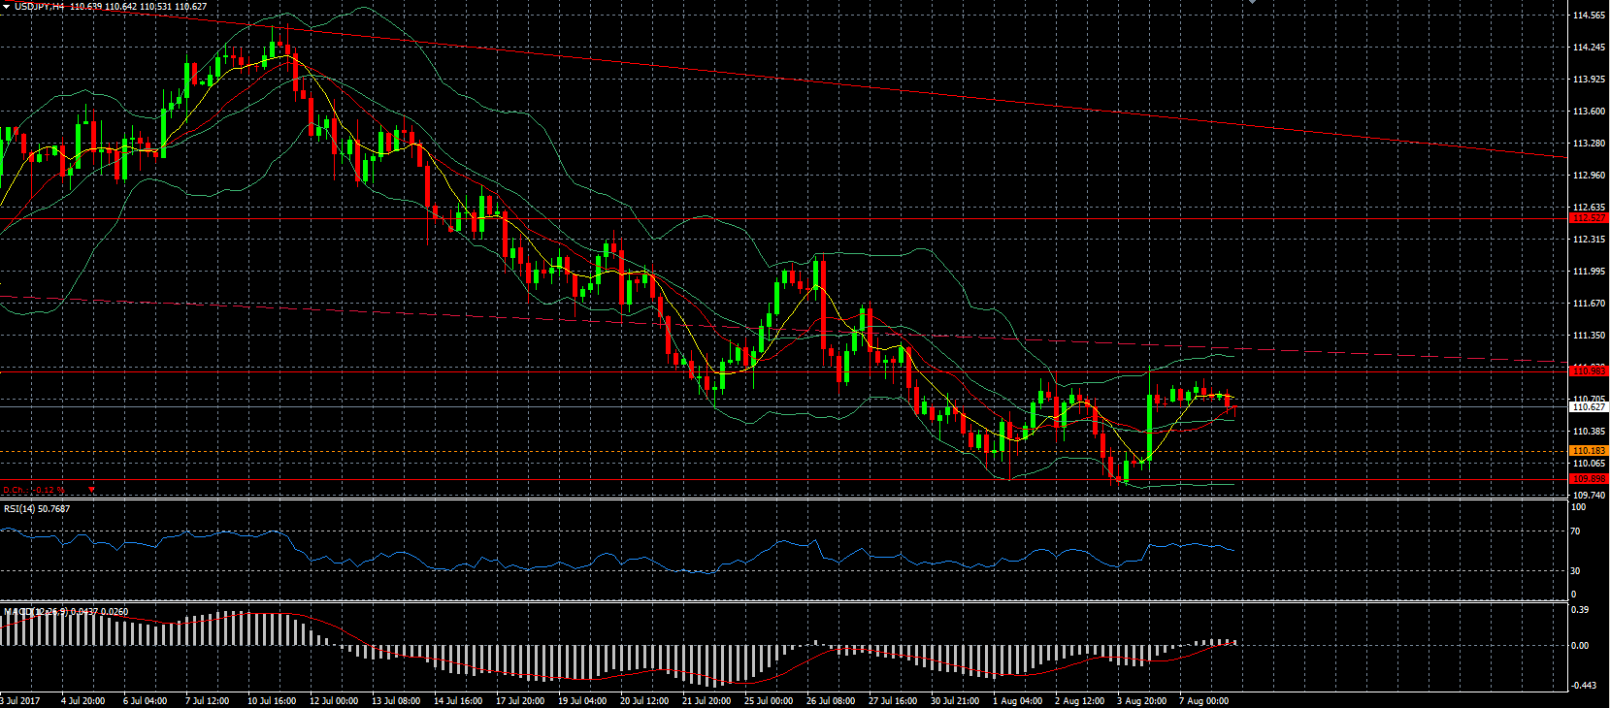Click the 3 Jul 2017 date label
This screenshot has height=708, width=1610.
[x=20, y=700]
